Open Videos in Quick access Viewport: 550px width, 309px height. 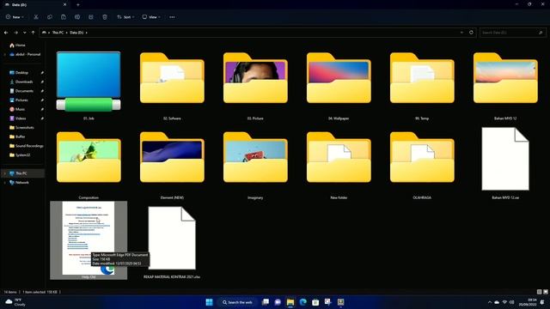tap(21, 118)
